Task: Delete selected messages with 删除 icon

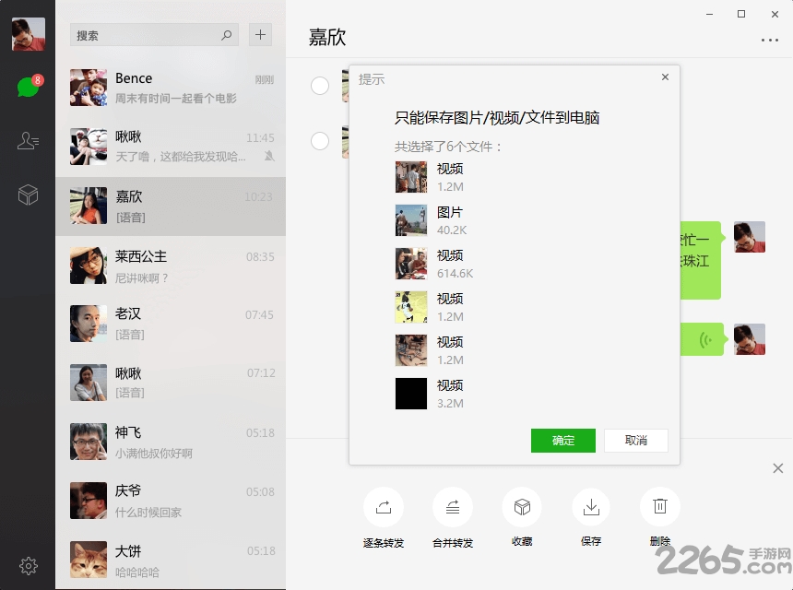Action: (659, 505)
